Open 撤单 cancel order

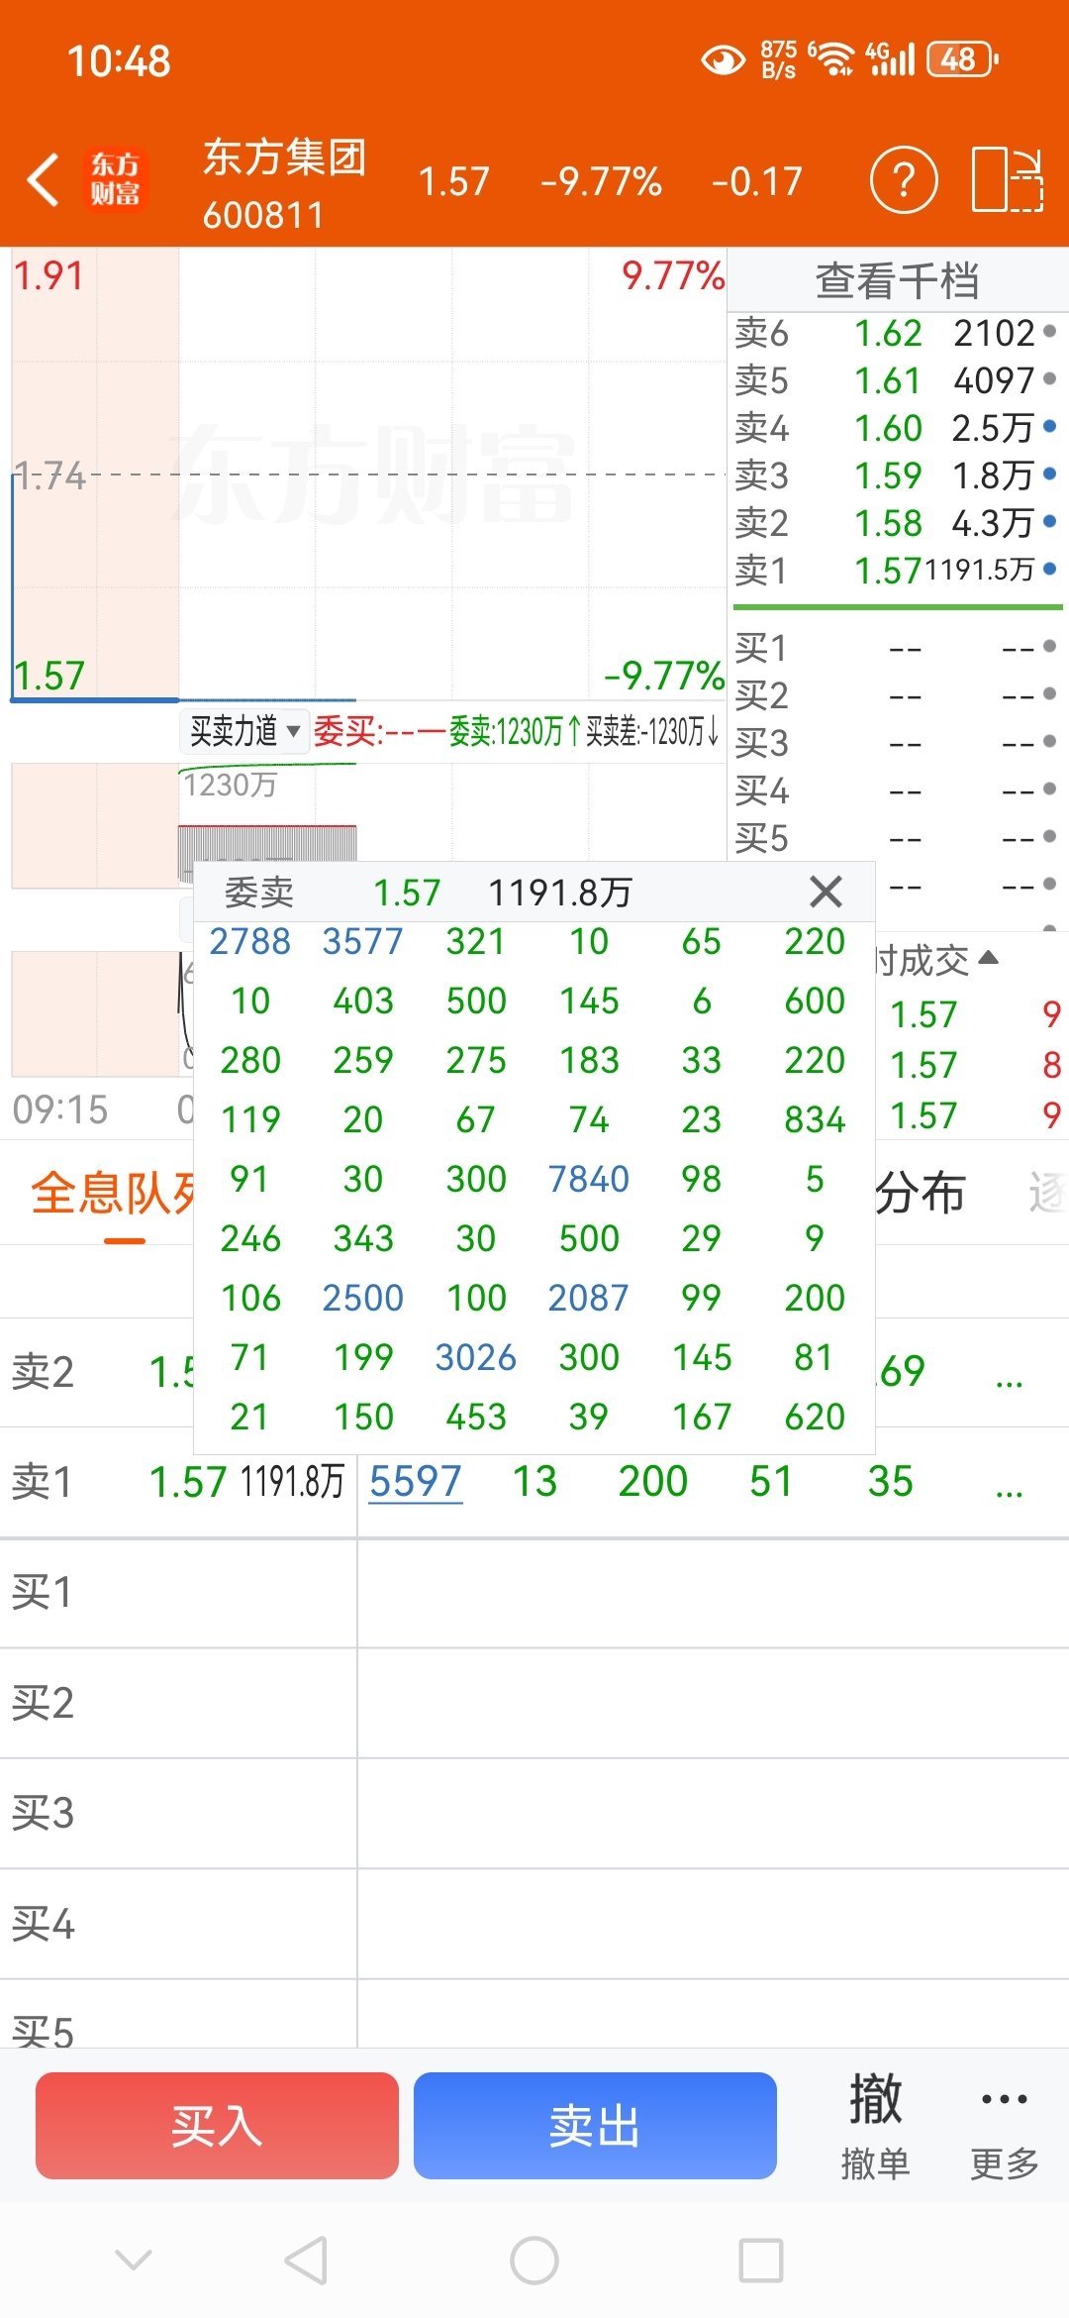(x=875, y=2126)
